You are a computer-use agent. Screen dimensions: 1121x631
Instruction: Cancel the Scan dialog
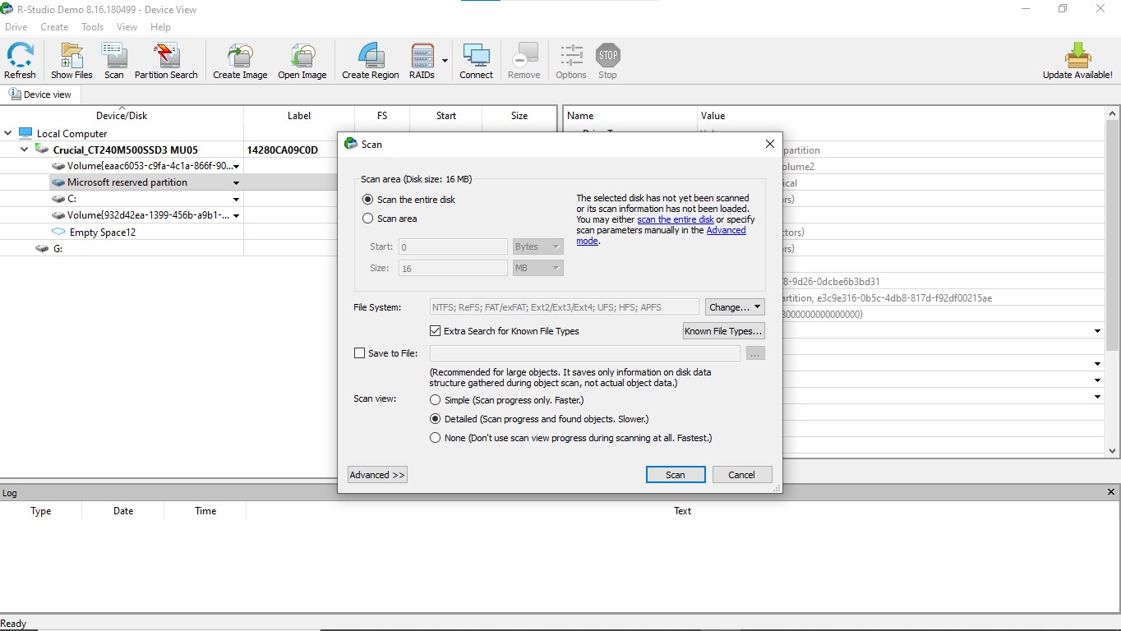(x=741, y=475)
